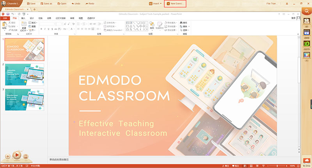Open the text direction (文字方向) dropdown
Viewport: 312px width, 168px height.
110,23
